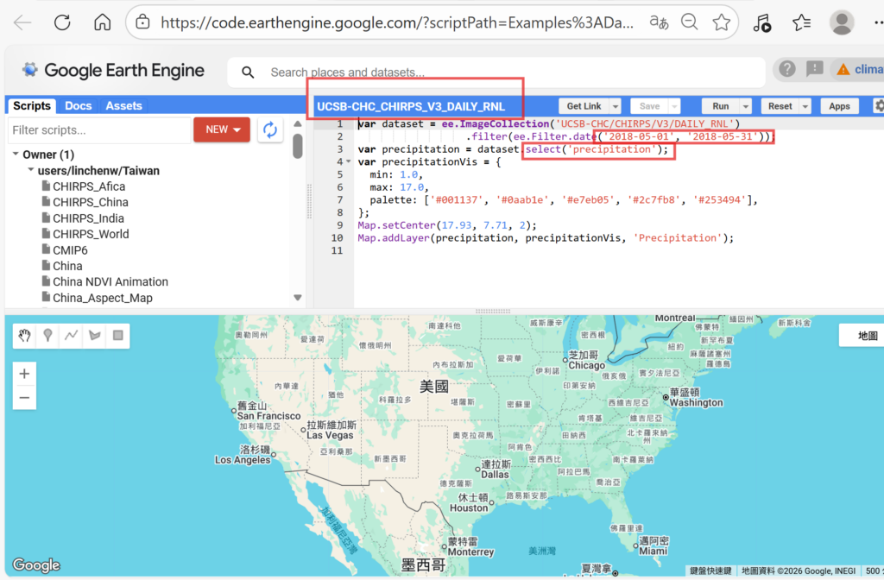The width and height of the screenshot is (884, 580).
Task: Click the Run button
Action: pyautogui.click(x=720, y=106)
